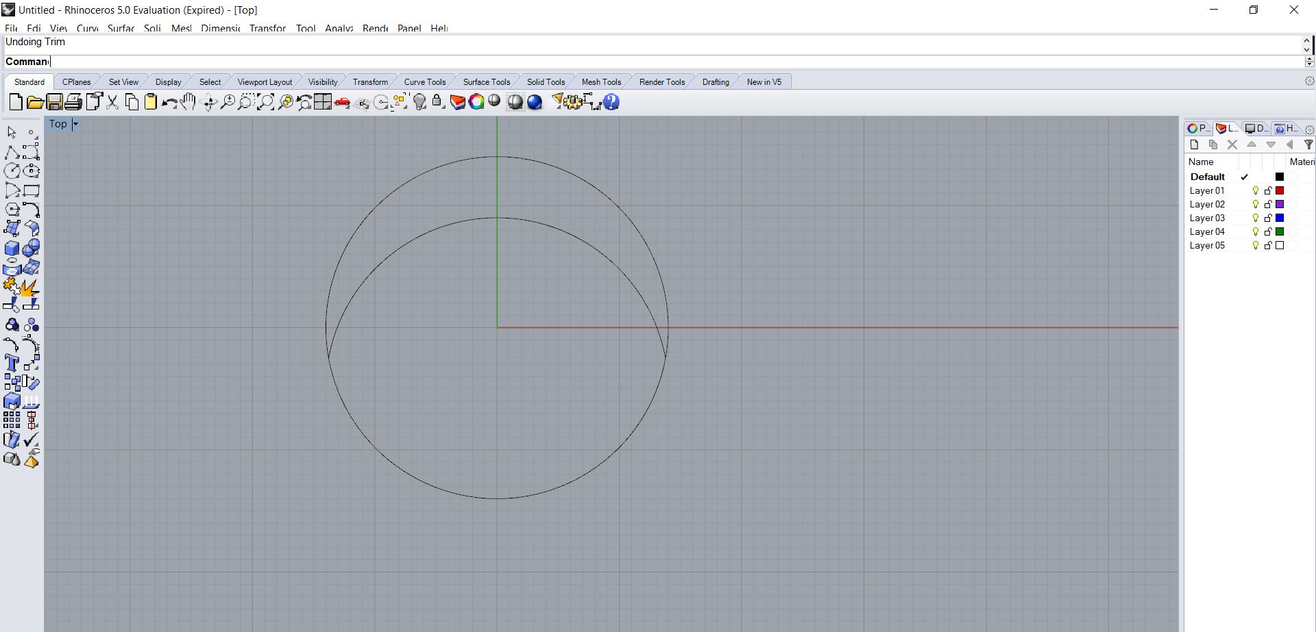
Task: Switch to the Surface Tools tab
Action: 487,81
